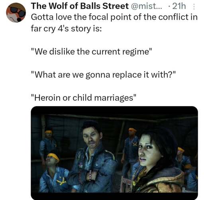204x200 pixels.
Task: Click the woman's face in the image
Action: [149, 150]
